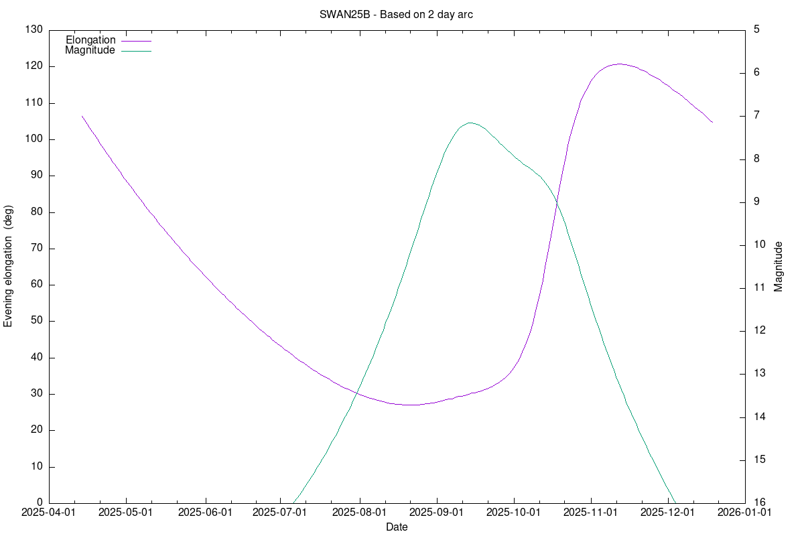This screenshot has width=804, height=536.
Task: Click the peak of the purple elongation curve
Action: [x=618, y=64]
